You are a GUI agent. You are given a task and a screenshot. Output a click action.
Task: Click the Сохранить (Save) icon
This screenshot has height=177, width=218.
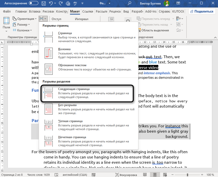point(43,3)
